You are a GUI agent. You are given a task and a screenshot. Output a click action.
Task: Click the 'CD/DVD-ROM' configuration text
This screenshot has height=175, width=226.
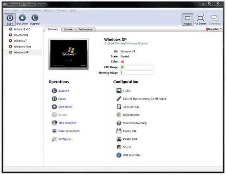(x=131, y=115)
